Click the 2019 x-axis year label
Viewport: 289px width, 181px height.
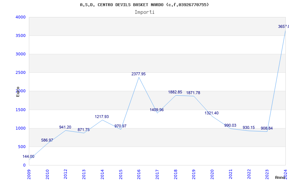pyautogui.click(x=194, y=174)
